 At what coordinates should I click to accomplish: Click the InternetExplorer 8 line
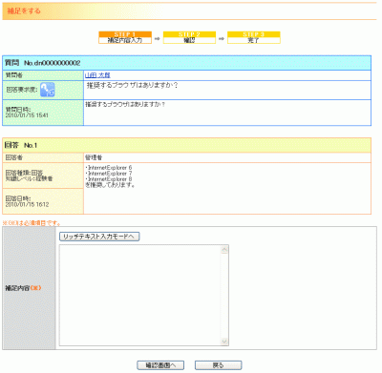[x=109, y=179]
